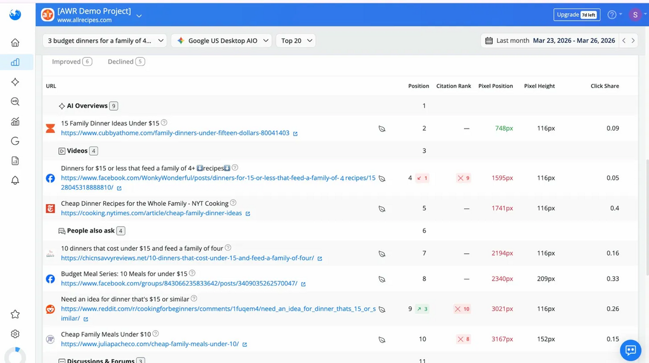
Task: Open the settings gear in sidebar
Action: (x=15, y=334)
